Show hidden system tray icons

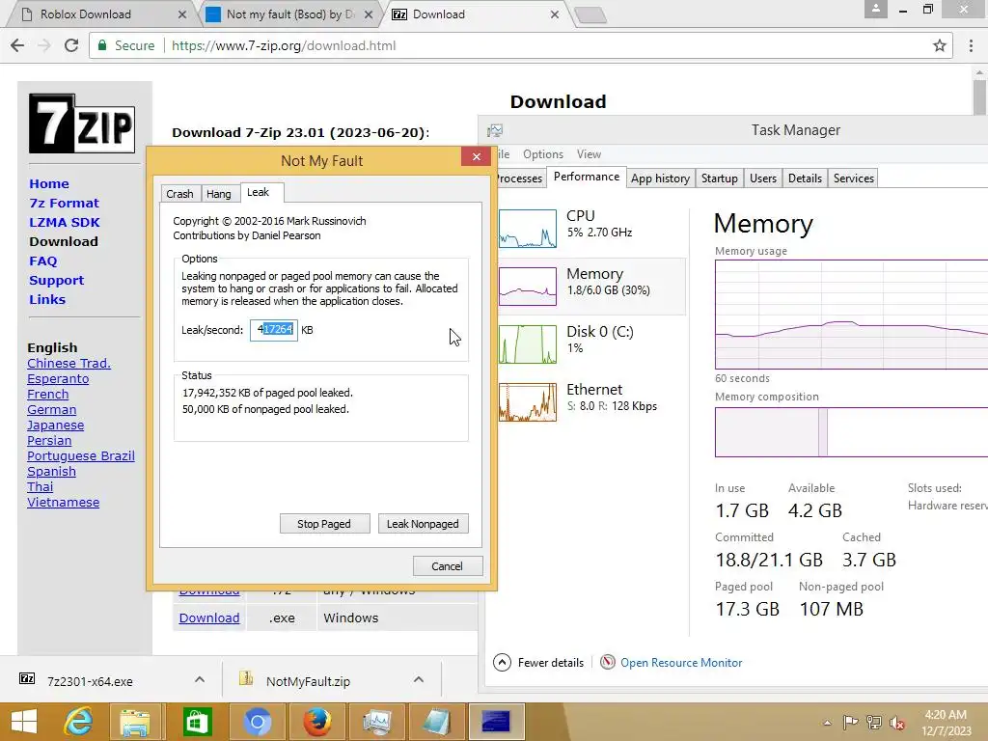tap(827, 722)
